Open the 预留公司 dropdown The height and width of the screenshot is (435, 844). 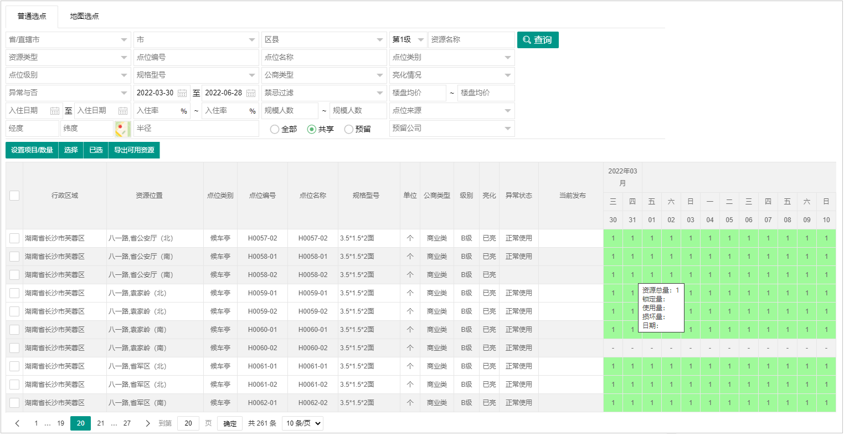click(452, 129)
